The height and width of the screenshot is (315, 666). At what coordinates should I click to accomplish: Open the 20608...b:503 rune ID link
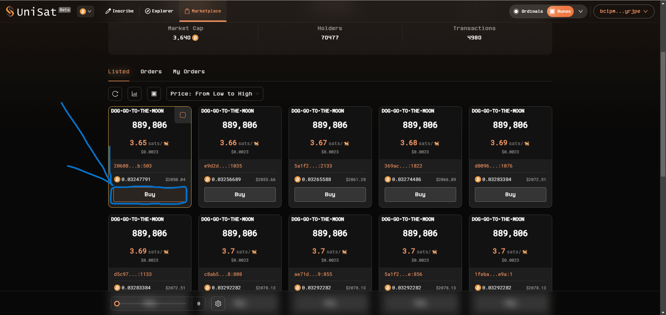[133, 166]
